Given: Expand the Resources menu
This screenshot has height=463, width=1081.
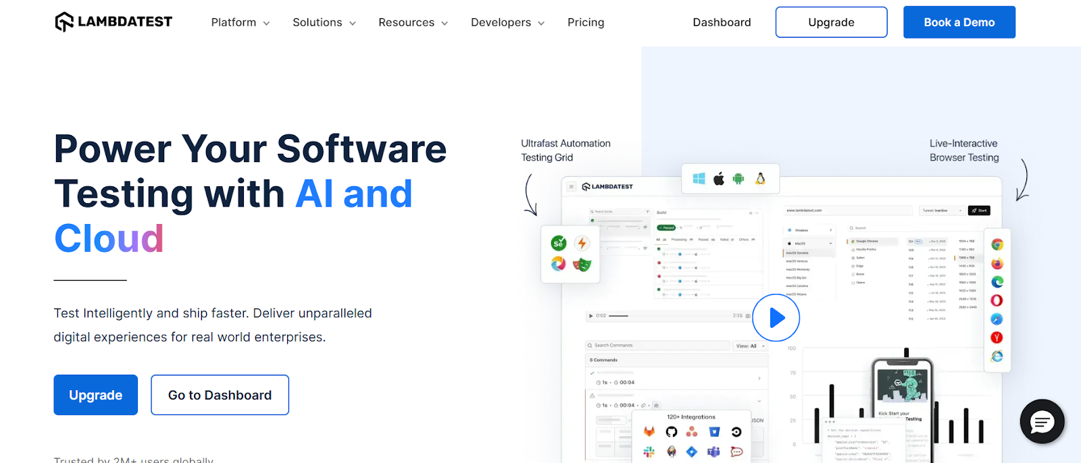Looking at the screenshot, I should (x=413, y=22).
